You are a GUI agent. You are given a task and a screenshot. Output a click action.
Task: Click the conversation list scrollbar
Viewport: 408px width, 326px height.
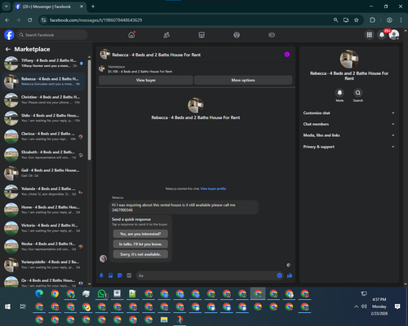[90, 110]
